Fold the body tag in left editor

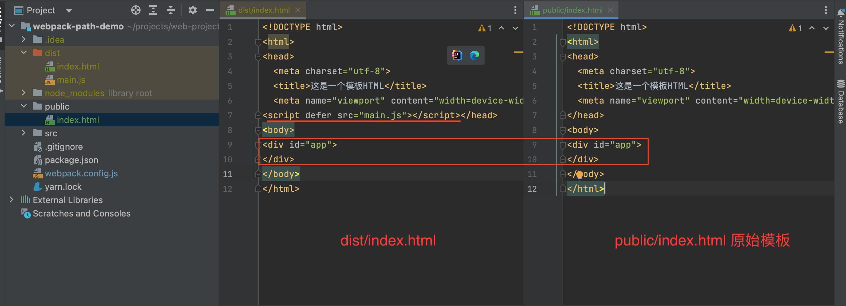(258, 130)
